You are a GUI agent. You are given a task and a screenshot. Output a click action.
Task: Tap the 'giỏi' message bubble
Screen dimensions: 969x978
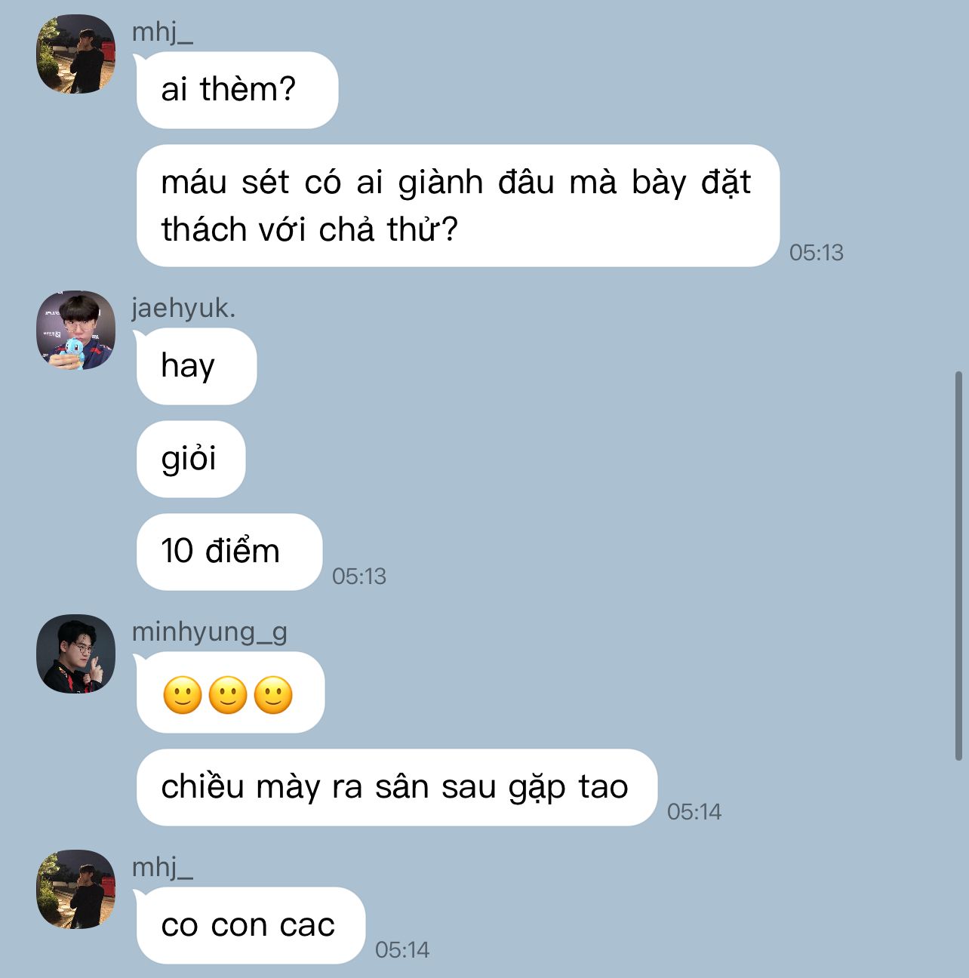[x=191, y=459]
